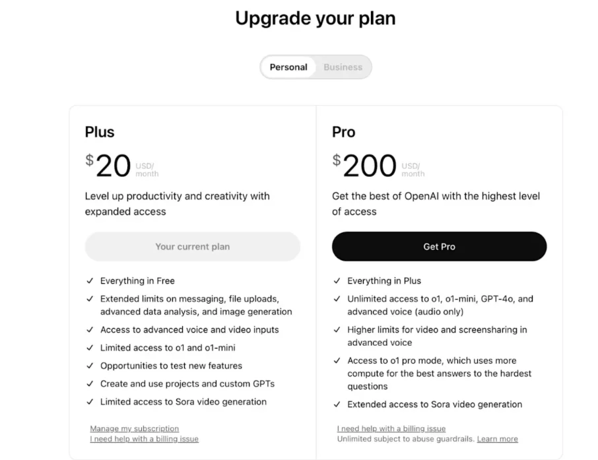
Task: Open Learn more about abuse guardrails
Action: pyautogui.click(x=497, y=439)
